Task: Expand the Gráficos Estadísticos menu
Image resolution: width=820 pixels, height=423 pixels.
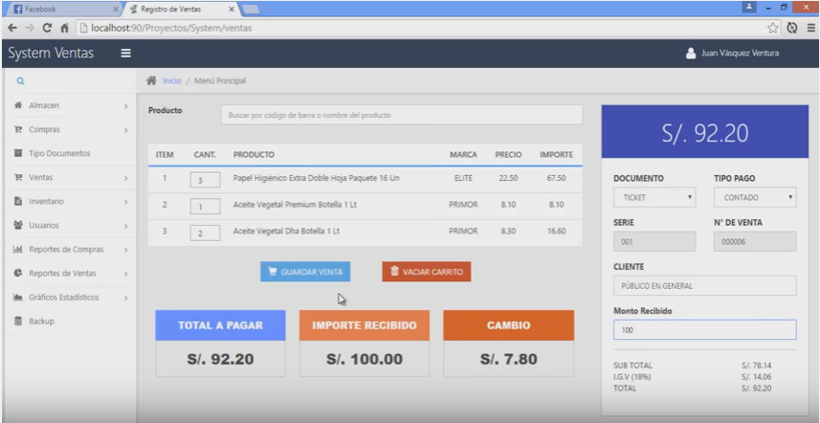Action: pyautogui.click(x=67, y=298)
